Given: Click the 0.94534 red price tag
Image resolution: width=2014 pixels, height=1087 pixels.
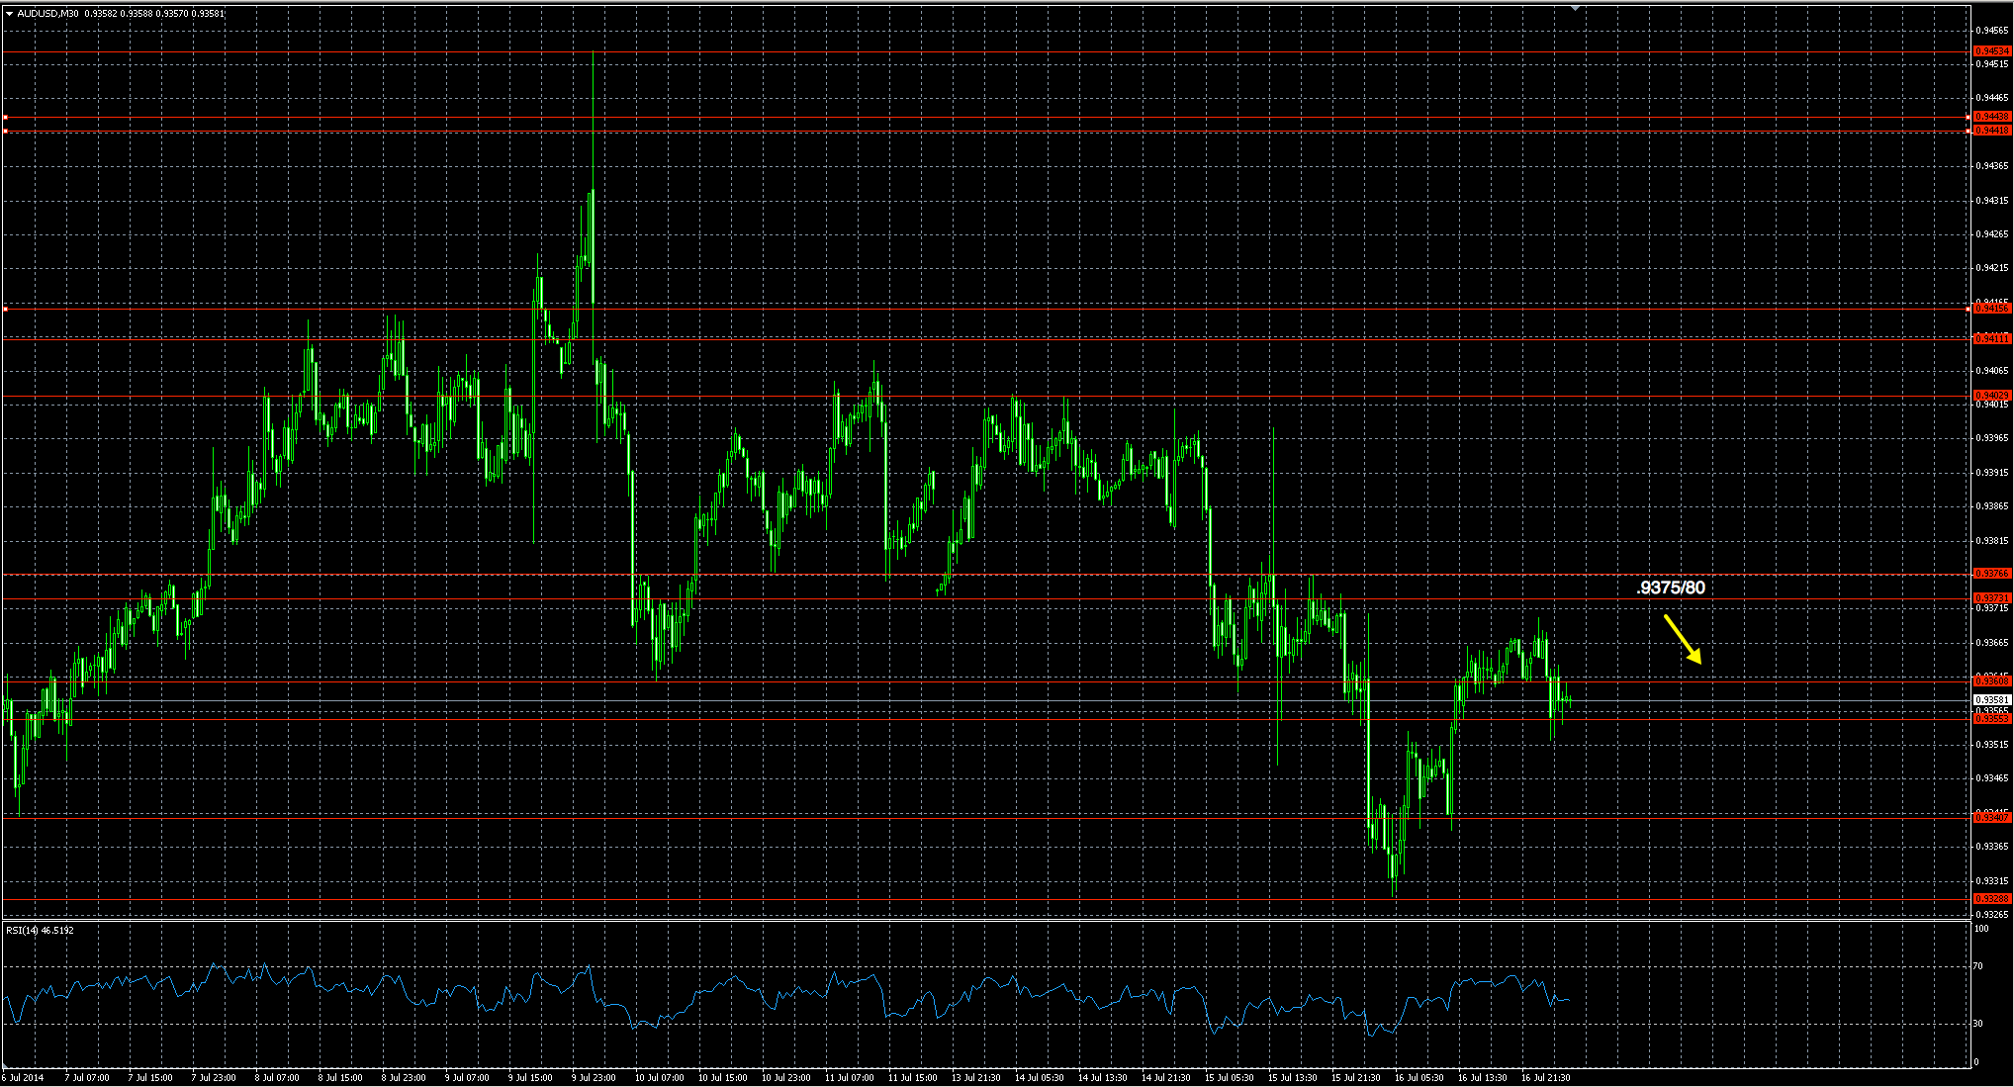Looking at the screenshot, I should pyautogui.click(x=1991, y=51).
